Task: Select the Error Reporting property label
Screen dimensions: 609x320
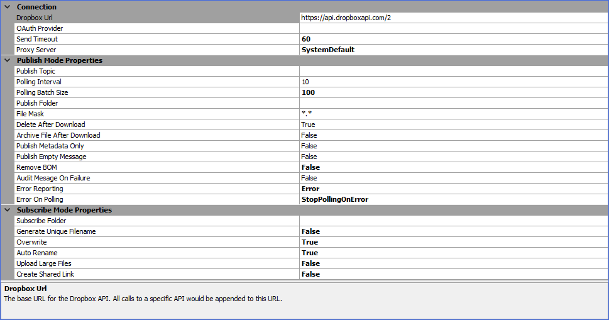Action: 40,189
